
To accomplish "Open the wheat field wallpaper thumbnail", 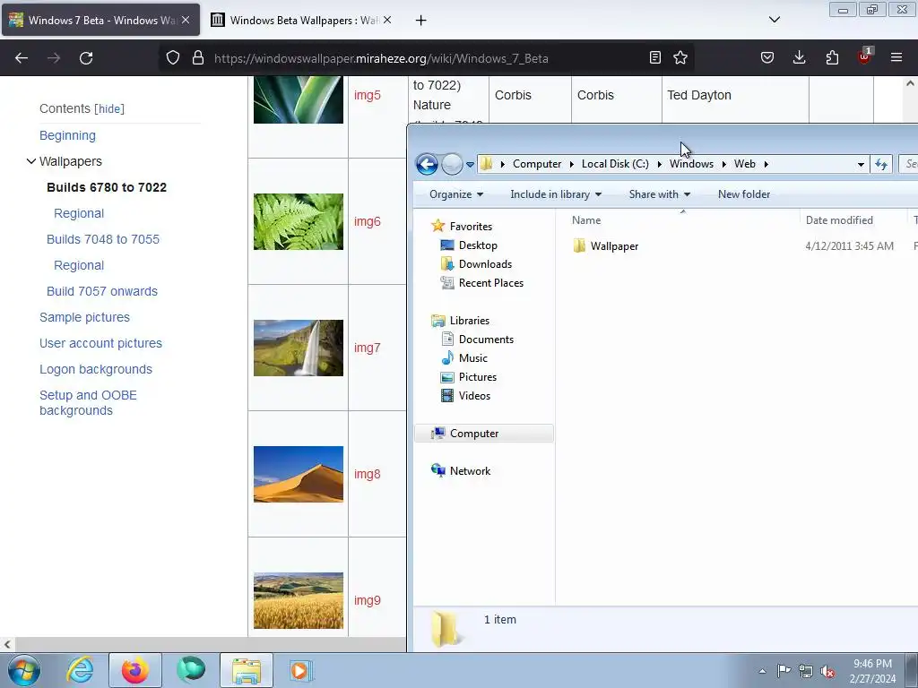I will 298,601.
